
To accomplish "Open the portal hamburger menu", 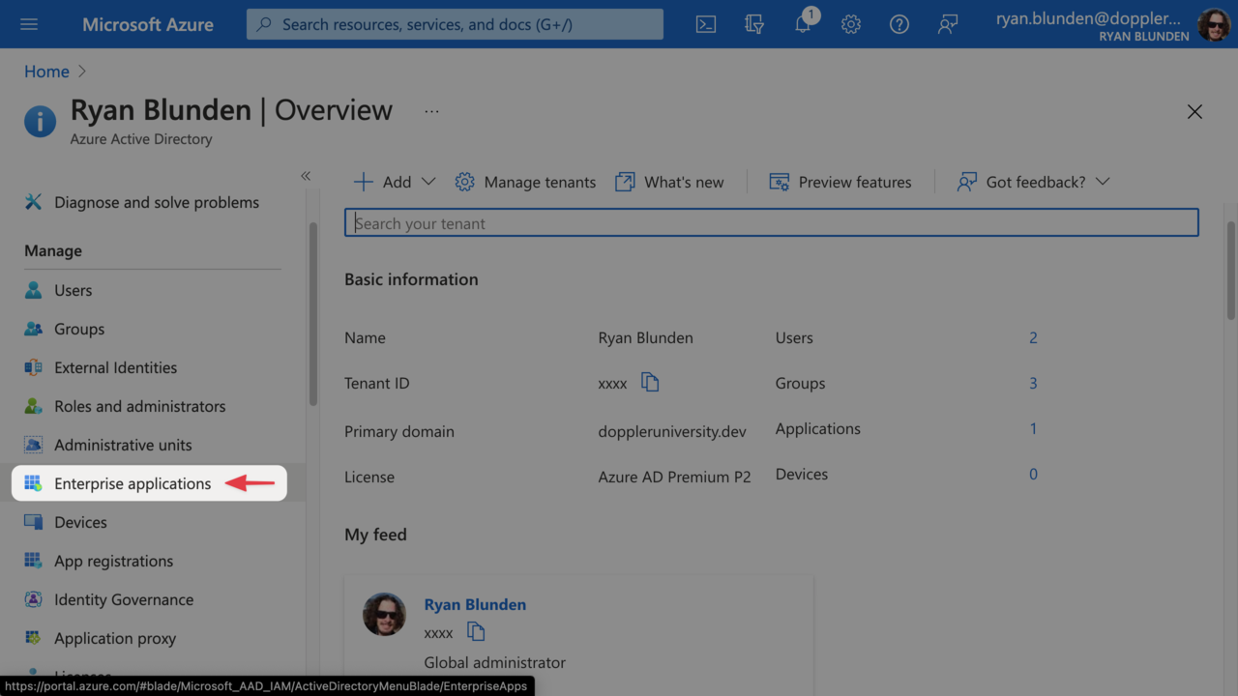I will [29, 24].
